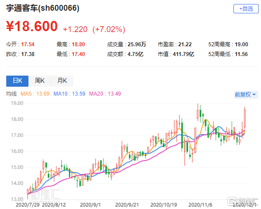Select the 市值 value 411.79亿
261x209 pixels.
[184, 54]
